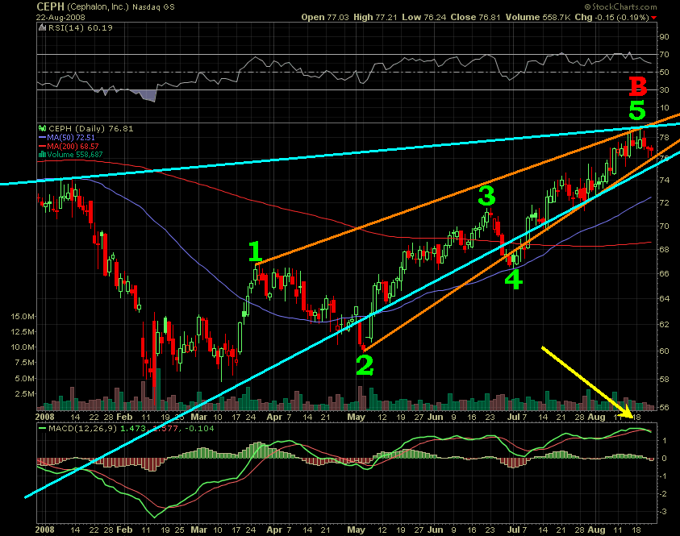Click the 2.5M volume scale label

pos(25,394)
